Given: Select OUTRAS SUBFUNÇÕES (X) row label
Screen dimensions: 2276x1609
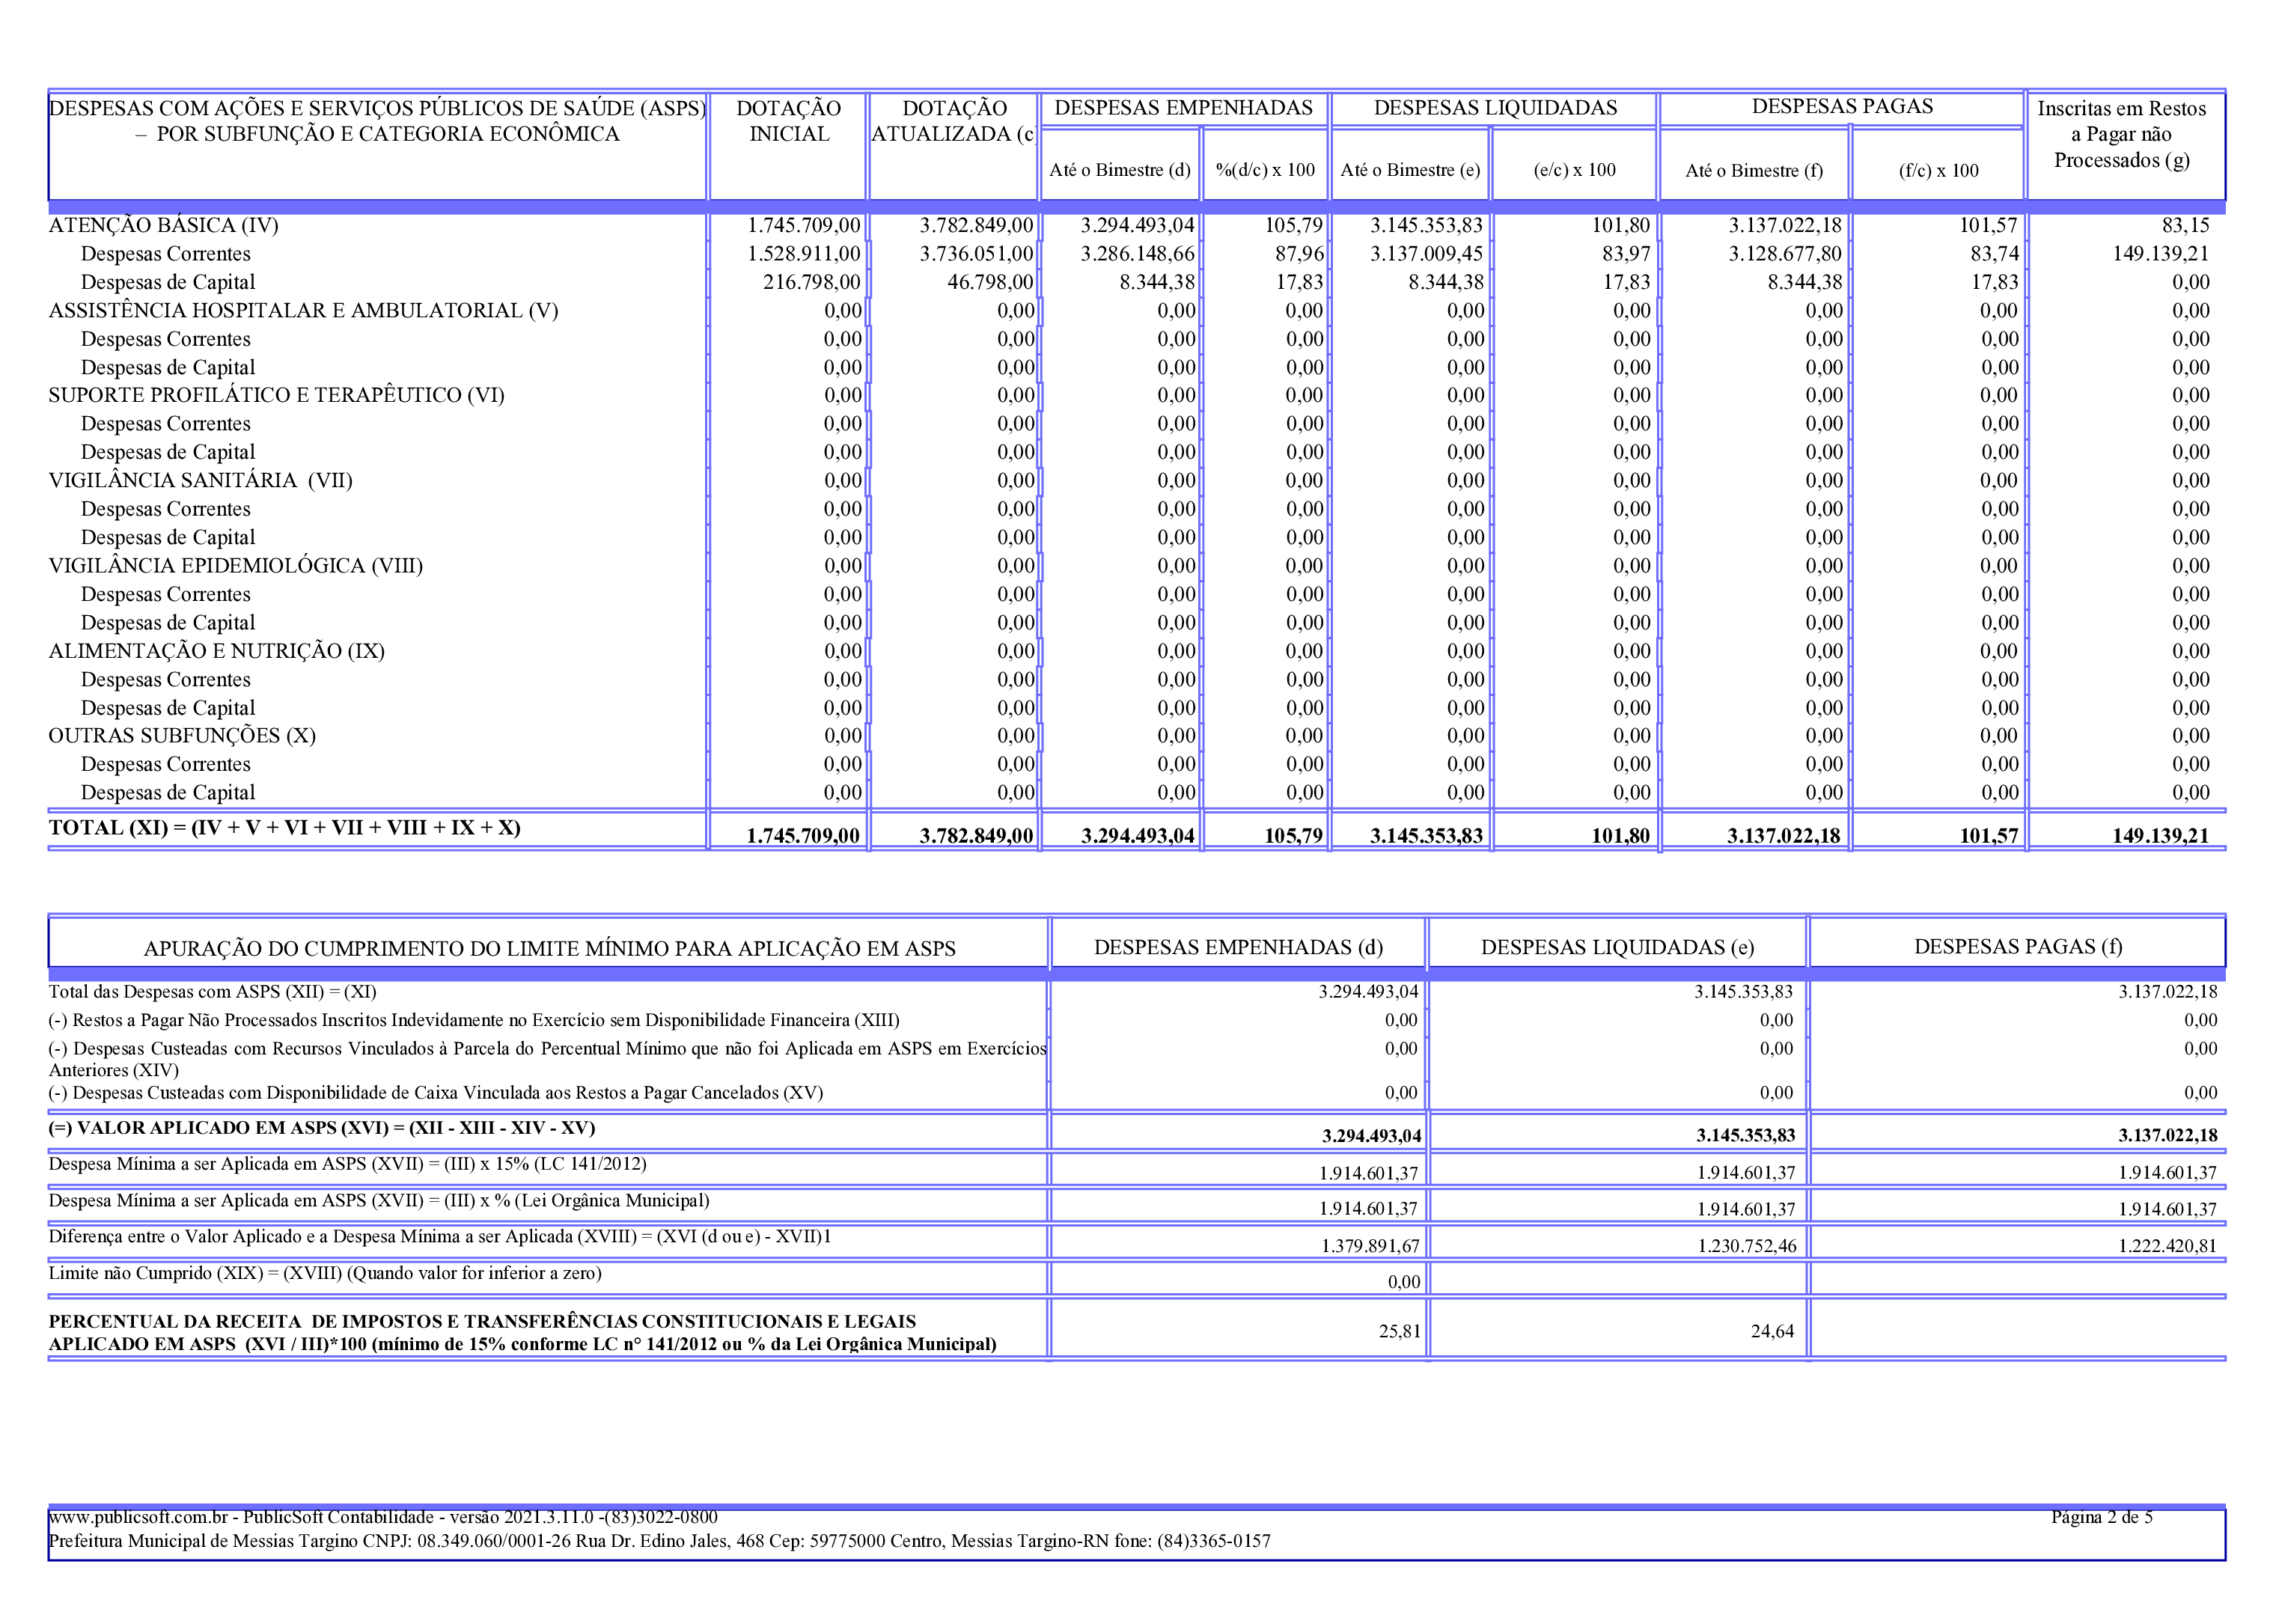Looking at the screenshot, I should click(183, 736).
